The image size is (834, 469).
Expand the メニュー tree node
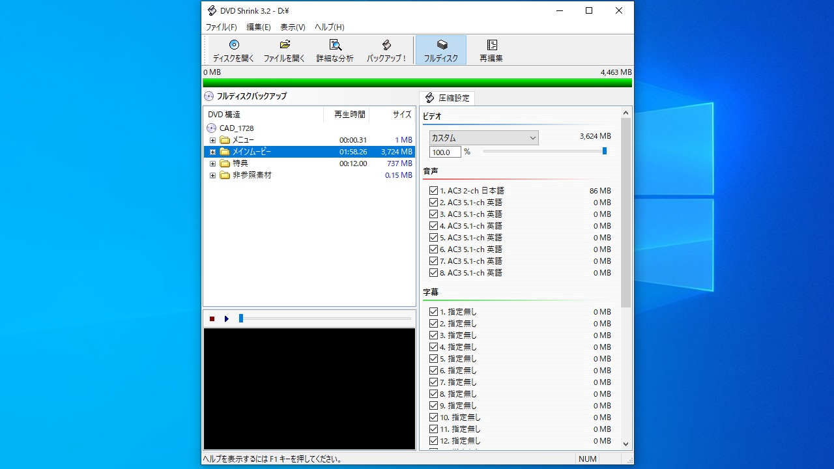212,140
